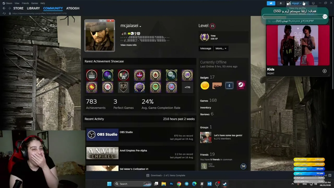
Task: Open friend SICK's profile entry
Action: [x=223, y=166]
